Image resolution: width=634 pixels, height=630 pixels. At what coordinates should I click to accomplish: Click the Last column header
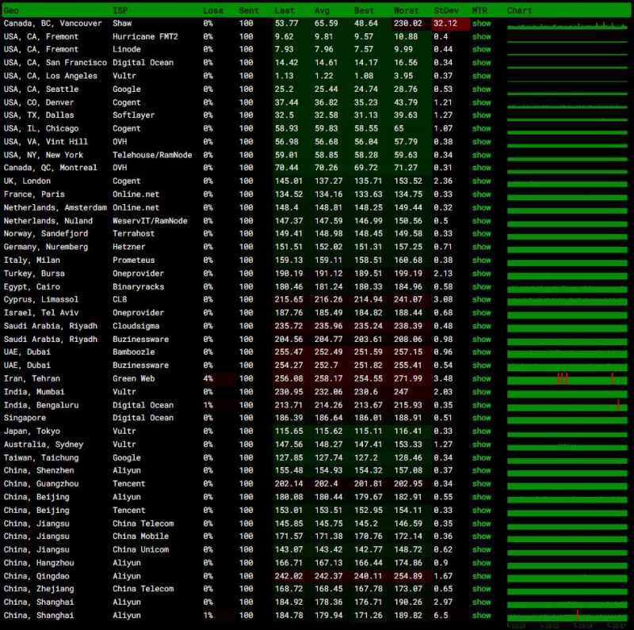(x=285, y=10)
